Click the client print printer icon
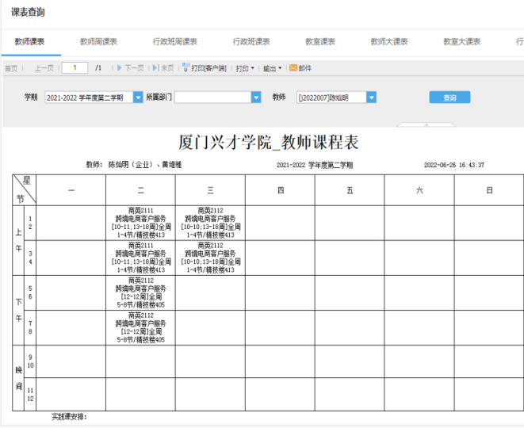 [x=186, y=67]
